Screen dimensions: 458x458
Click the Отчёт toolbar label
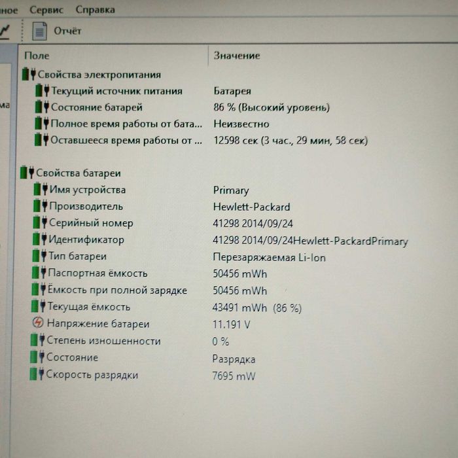67,31
